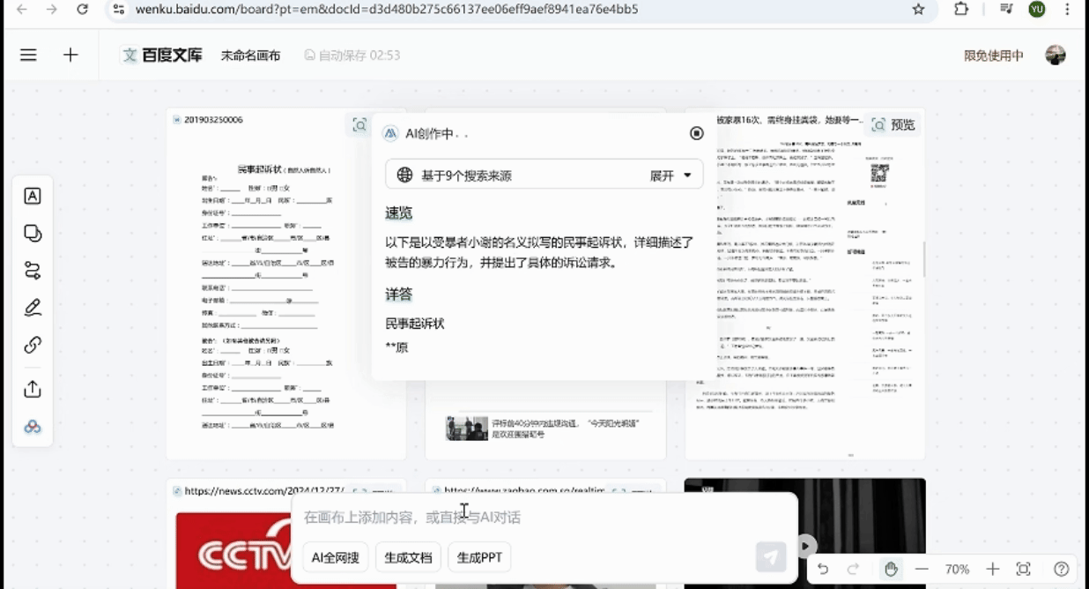Stop the AI creation in progress
This screenshot has height=589, width=1089.
pos(696,132)
